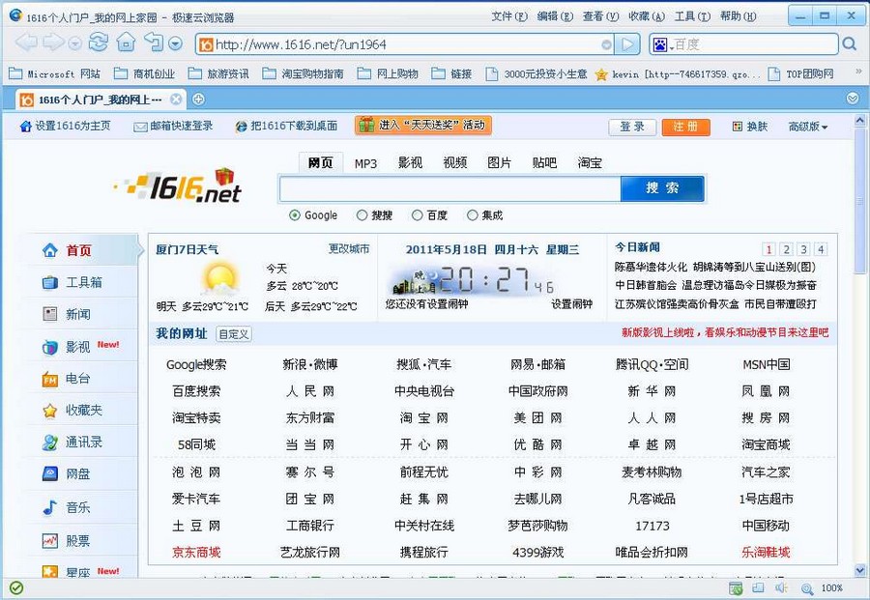Open the 网盘 sidebar item

click(x=81, y=474)
